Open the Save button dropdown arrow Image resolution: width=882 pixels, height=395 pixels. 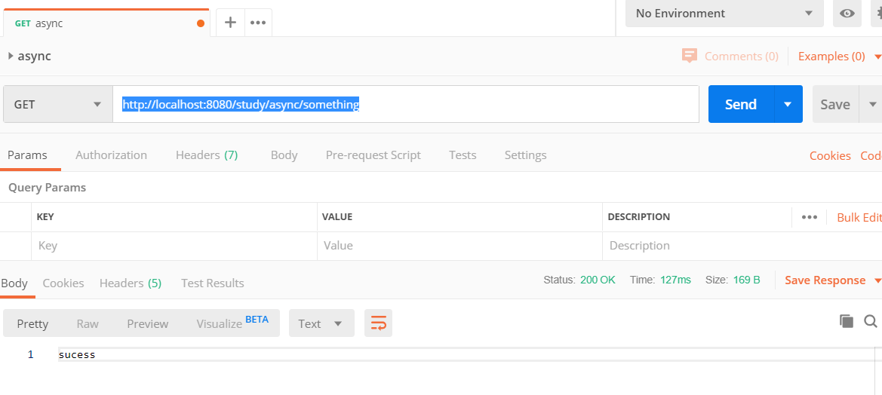872,104
